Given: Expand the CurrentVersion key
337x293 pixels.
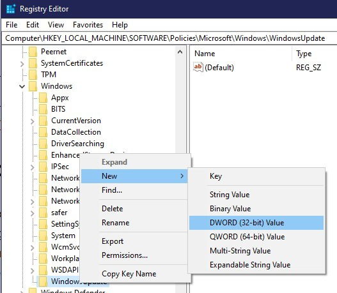Looking at the screenshot, I should (x=33, y=121).
